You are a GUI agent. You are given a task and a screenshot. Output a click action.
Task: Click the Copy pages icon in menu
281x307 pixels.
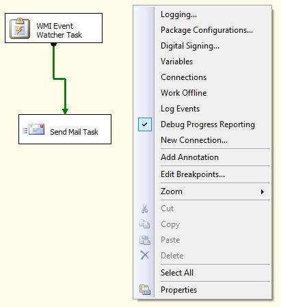click(145, 224)
